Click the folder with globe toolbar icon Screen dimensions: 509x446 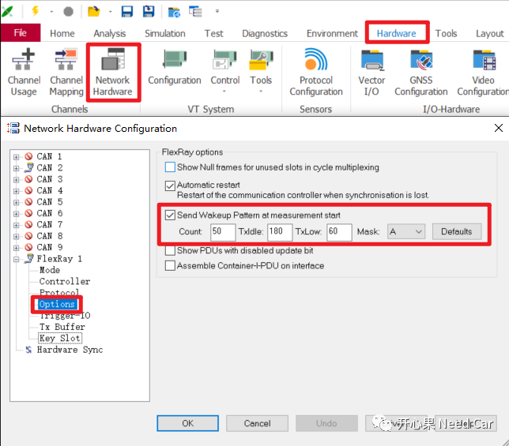[174, 12]
